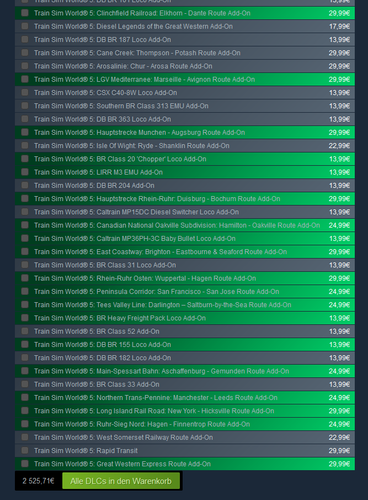
Task: Tick the Caltrain MP36PH-3C Baby Bullet checkbox
Action: click(25, 238)
